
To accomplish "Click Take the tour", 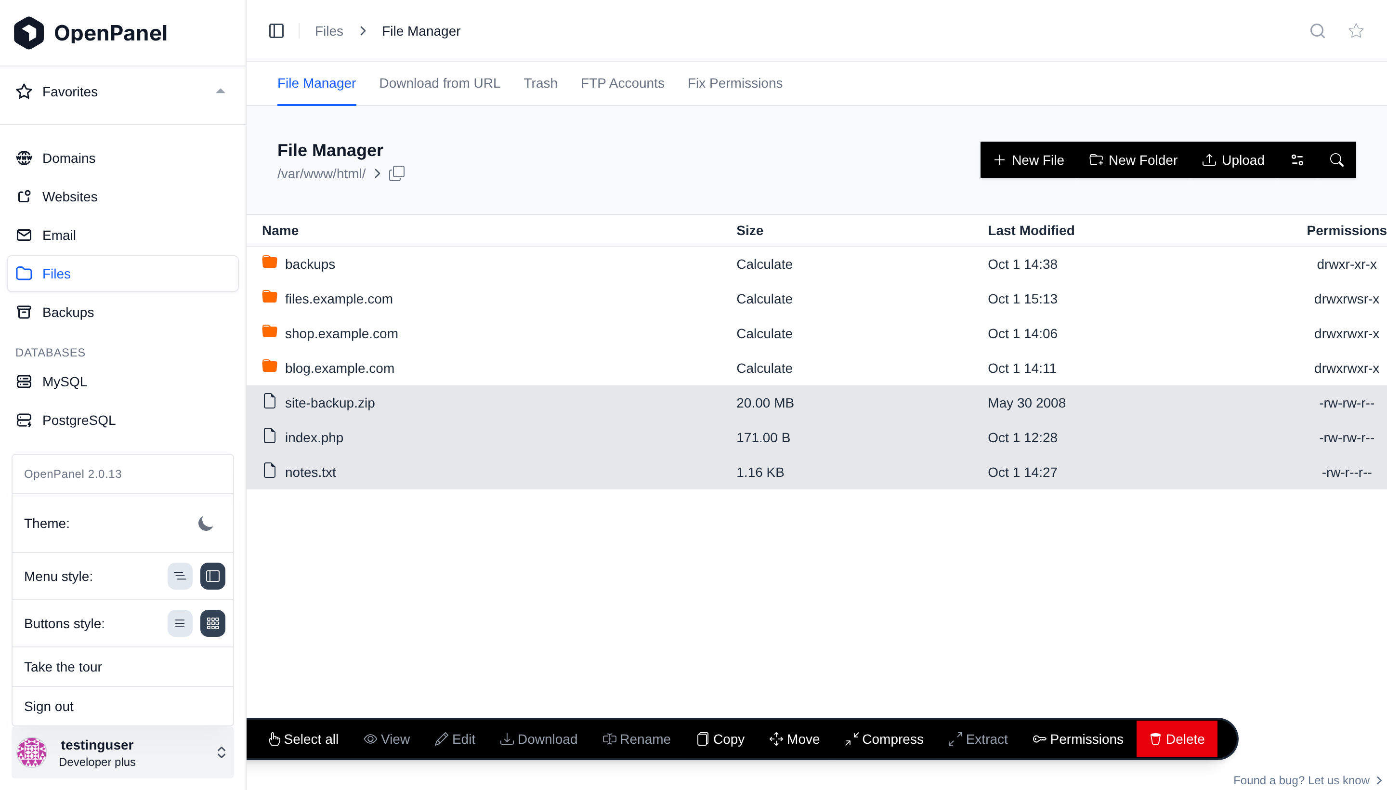I will [123, 667].
